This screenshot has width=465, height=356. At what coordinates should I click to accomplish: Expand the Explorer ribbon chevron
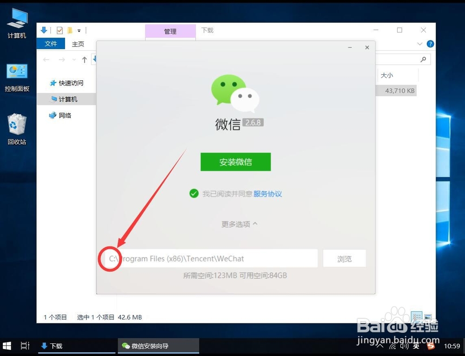coord(419,44)
